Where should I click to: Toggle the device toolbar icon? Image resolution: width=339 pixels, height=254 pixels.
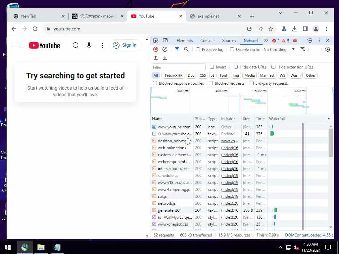click(165, 40)
